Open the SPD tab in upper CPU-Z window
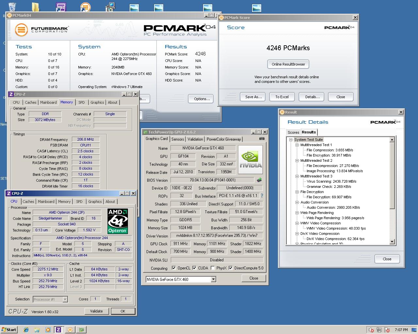Screen dimensions: 418x334 pyautogui.click(x=82, y=102)
